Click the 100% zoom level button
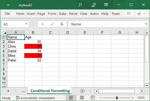 tap(141, 98)
